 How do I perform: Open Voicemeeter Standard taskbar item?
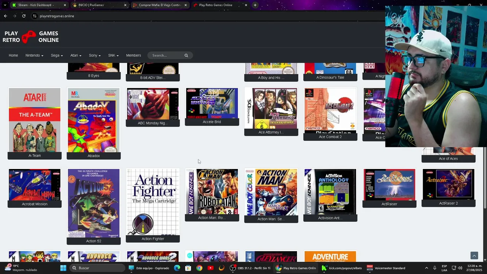(386, 268)
